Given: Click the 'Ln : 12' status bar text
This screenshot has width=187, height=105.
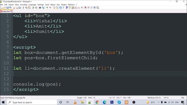Looking at the screenshot, I should click(x=112, y=98).
